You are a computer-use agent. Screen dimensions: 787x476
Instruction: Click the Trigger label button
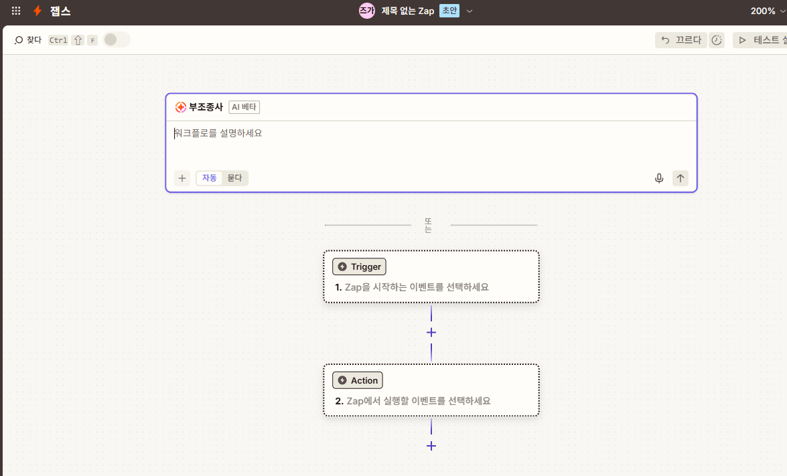click(x=360, y=267)
